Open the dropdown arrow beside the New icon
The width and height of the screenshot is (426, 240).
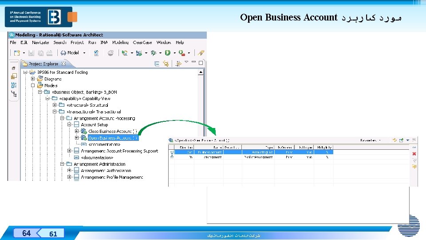click(x=24, y=53)
